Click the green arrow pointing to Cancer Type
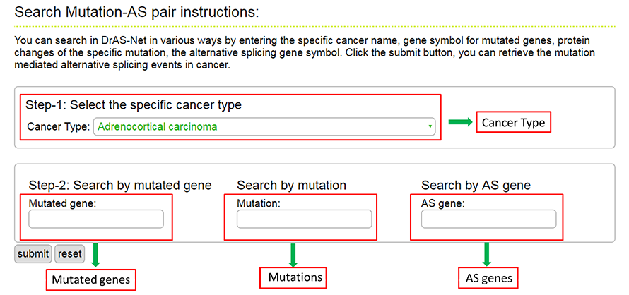The height and width of the screenshot is (295, 629). 459,123
